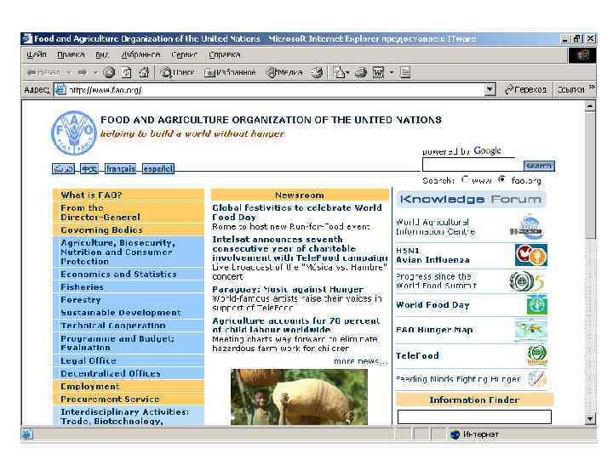Open the Tools (Сервис) menu
613x459 pixels.
tap(184, 54)
